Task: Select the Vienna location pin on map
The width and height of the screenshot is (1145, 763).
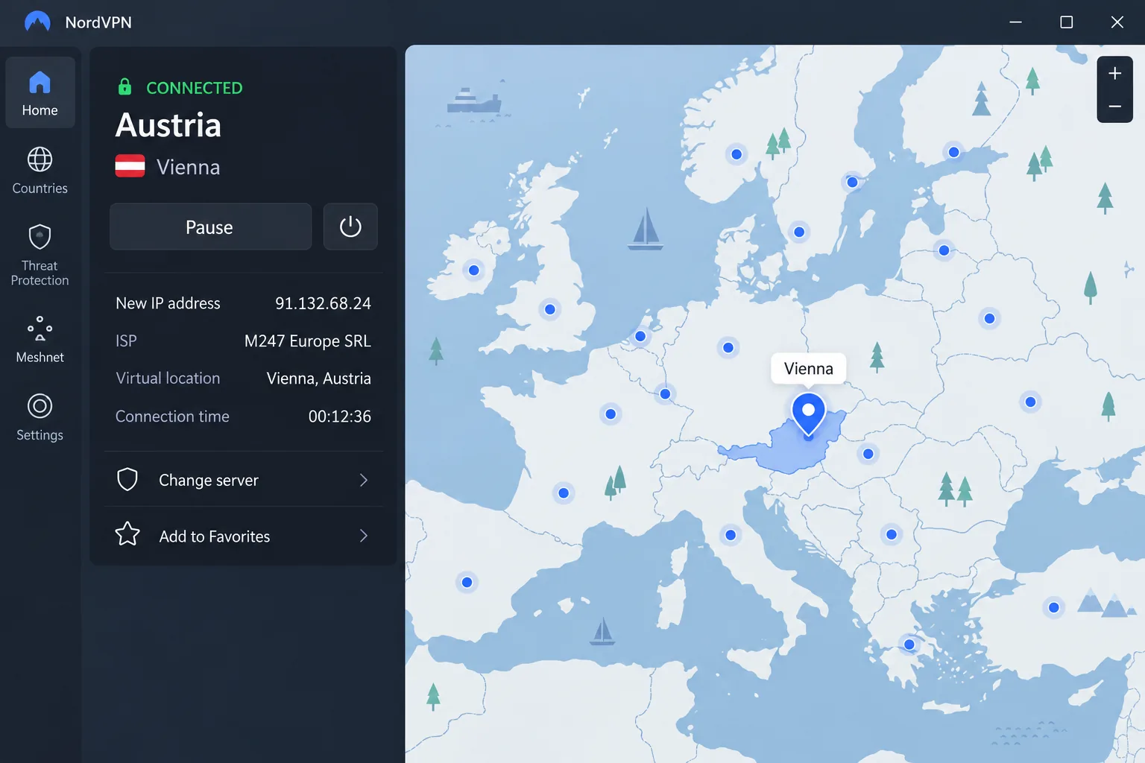Action: (808, 414)
